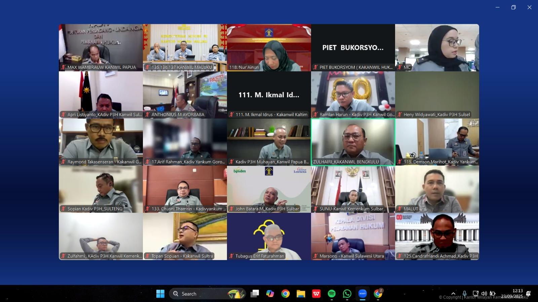Open Task View on the taskbar
The height and width of the screenshot is (302, 538).
click(x=255, y=294)
